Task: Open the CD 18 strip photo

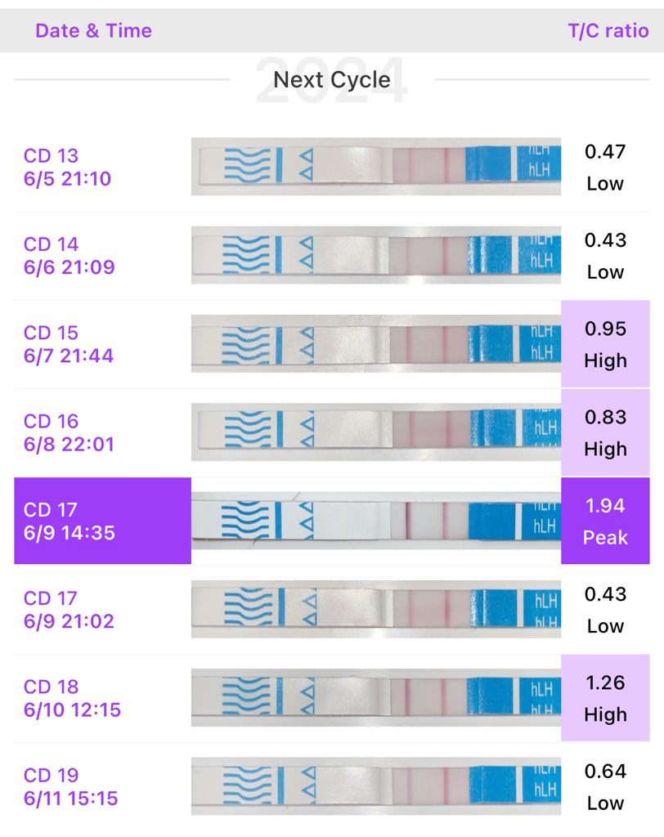Action: click(x=376, y=698)
